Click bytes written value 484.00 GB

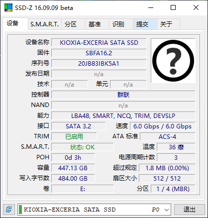73,179
